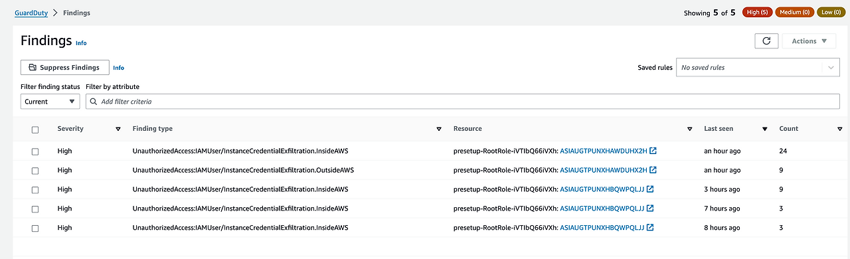Screen dimensions: 850x259
Task: Open the Current finding status dropdown
Action: point(50,102)
